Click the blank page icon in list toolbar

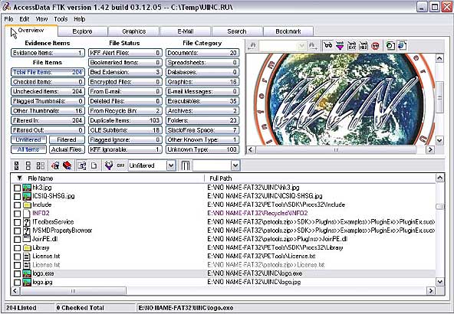94,165
